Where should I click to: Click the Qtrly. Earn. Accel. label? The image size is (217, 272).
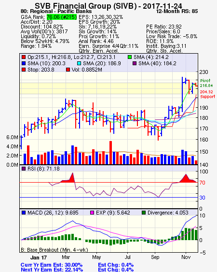coord(99,51)
